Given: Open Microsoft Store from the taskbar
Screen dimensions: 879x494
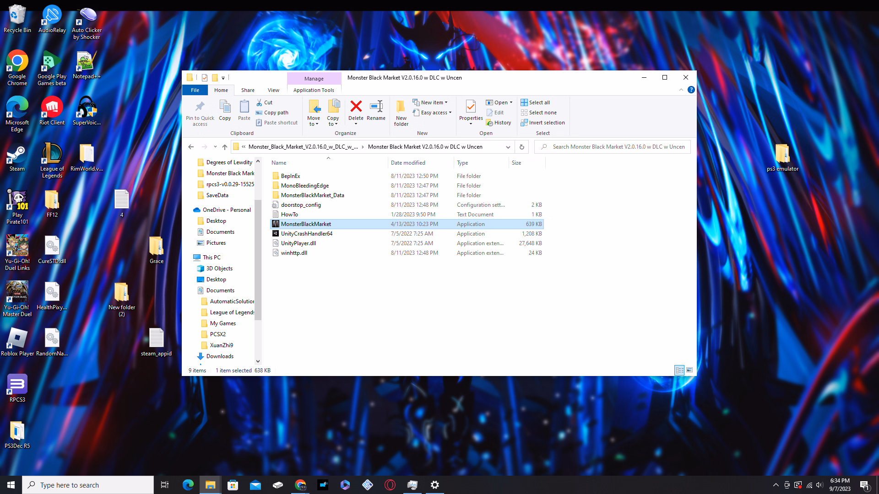Looking at the screenshot, I should pyautogui.click(x=233, y=485).
